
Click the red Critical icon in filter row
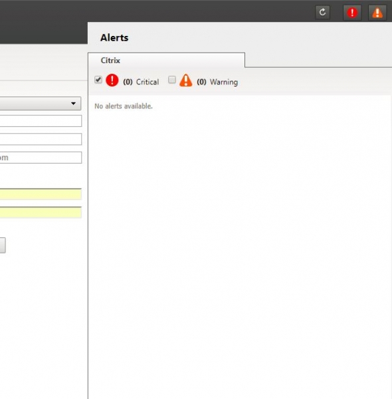point(112,80)
